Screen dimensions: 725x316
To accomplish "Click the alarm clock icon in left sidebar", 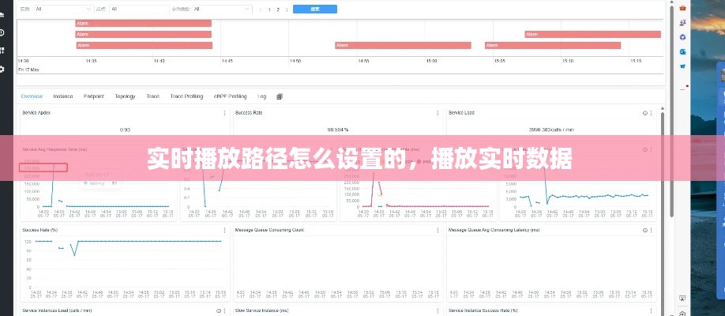I will [x=3, y=32].
